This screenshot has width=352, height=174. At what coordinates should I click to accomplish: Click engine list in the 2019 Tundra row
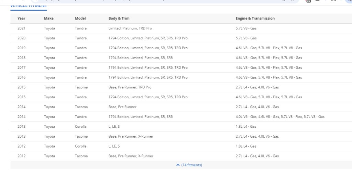click(x=269, y=48)
